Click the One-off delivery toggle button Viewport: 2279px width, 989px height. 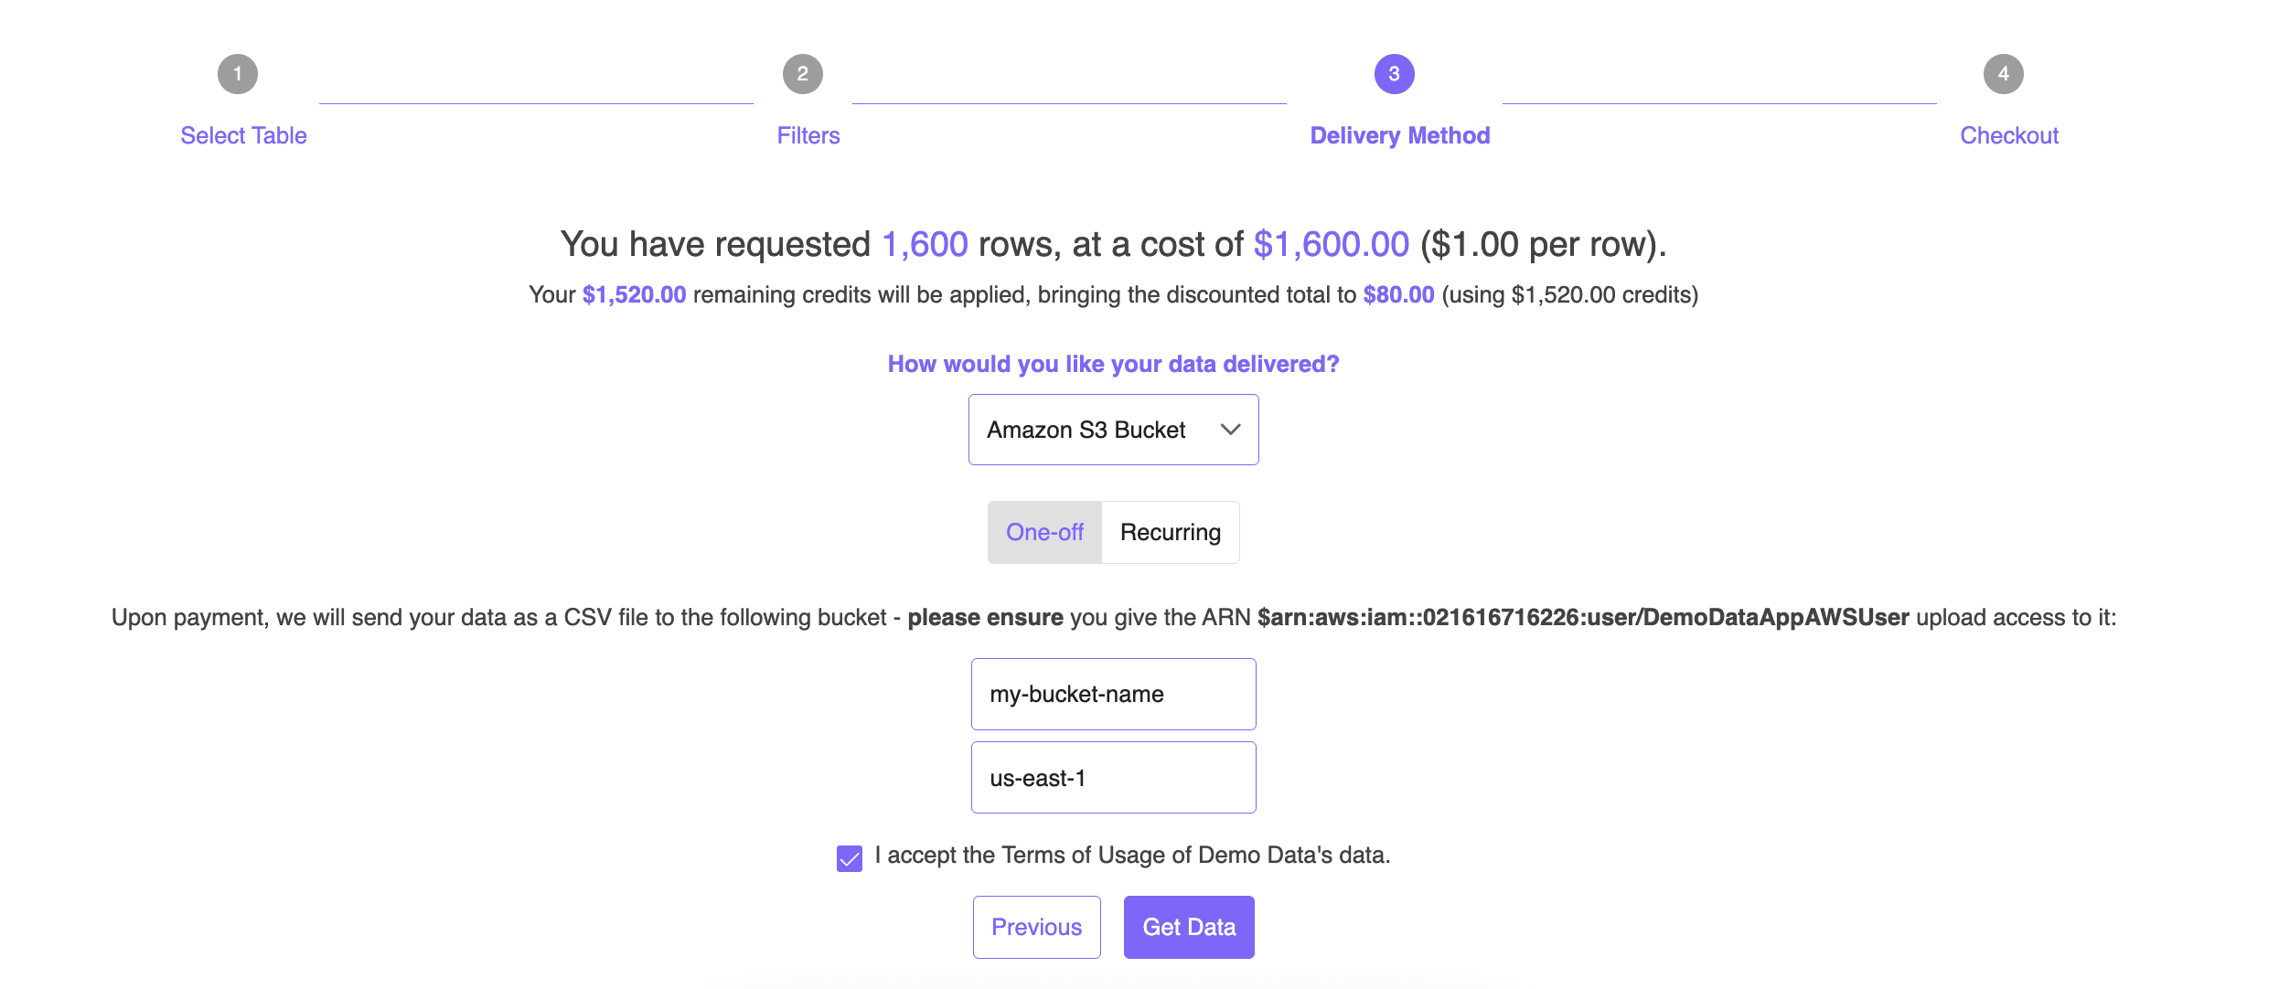click(x=1043, y=532)
